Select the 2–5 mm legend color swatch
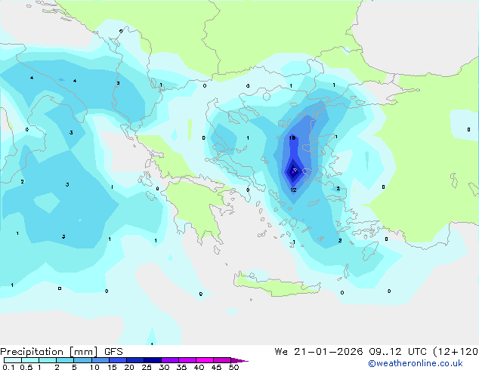 coord(65,360)
